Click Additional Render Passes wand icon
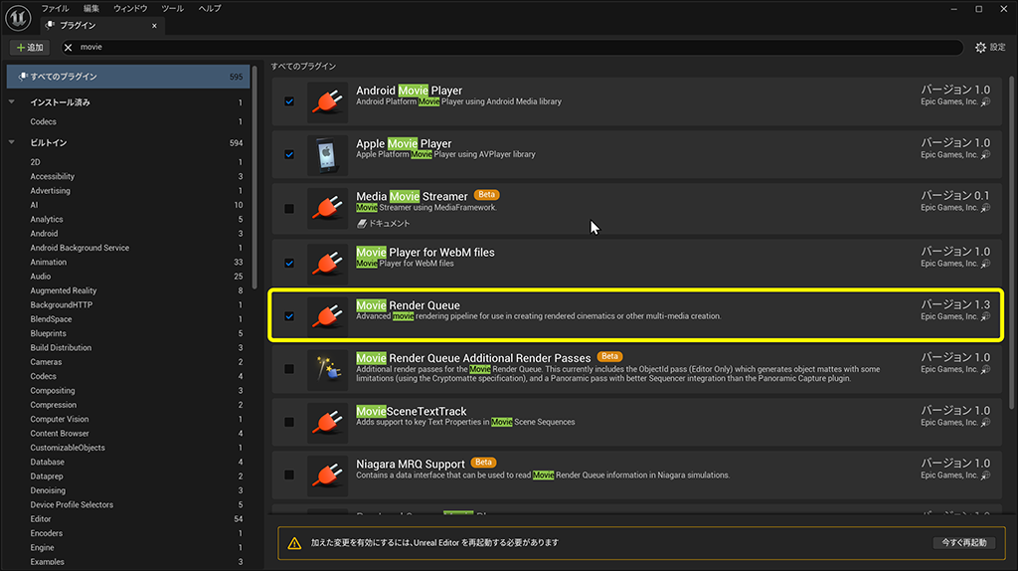Screen dimensions: 1018x571 click(327, 370)
